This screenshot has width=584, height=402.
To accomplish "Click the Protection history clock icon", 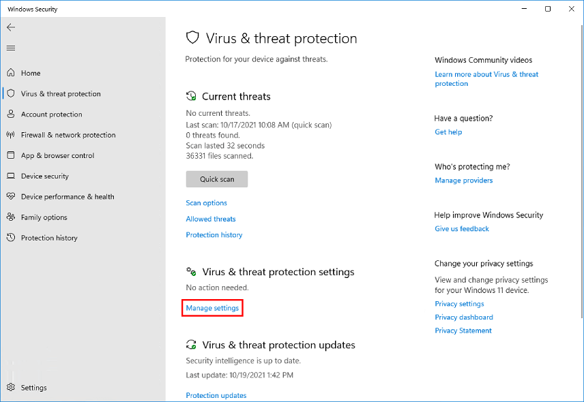I will (10, 238).
